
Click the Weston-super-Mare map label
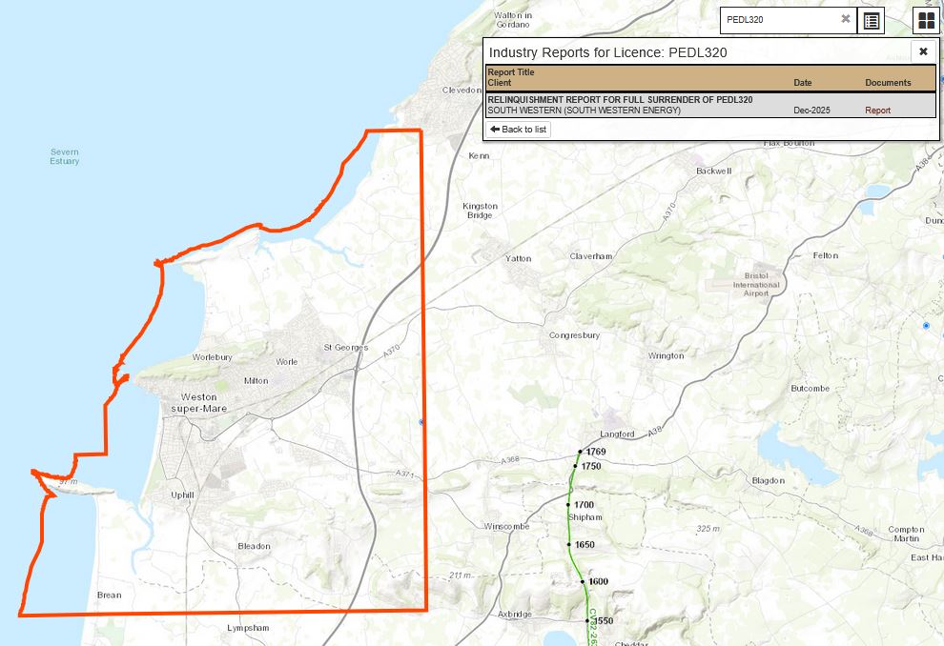pos(199,402)
